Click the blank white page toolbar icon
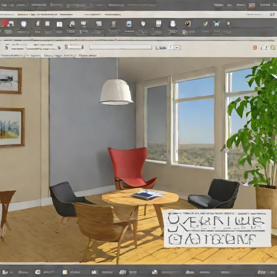Screen dimensions: 277x277 (60, 24)
